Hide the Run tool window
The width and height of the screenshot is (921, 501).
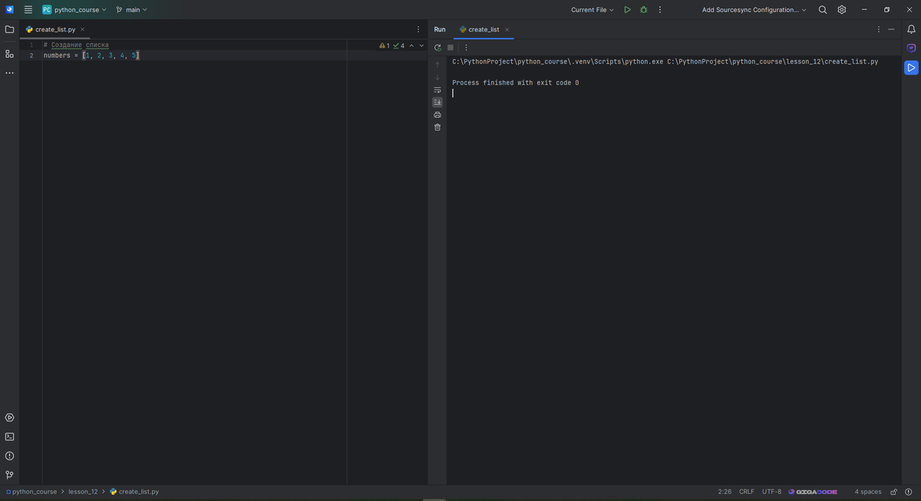[891, 29]
